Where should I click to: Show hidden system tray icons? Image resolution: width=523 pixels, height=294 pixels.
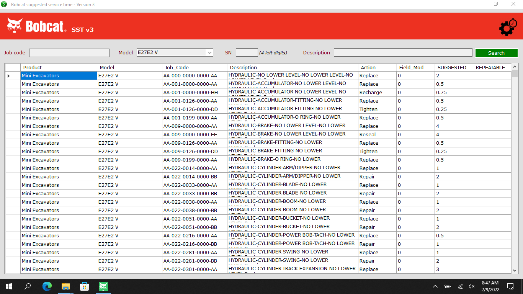click(435, 286)
